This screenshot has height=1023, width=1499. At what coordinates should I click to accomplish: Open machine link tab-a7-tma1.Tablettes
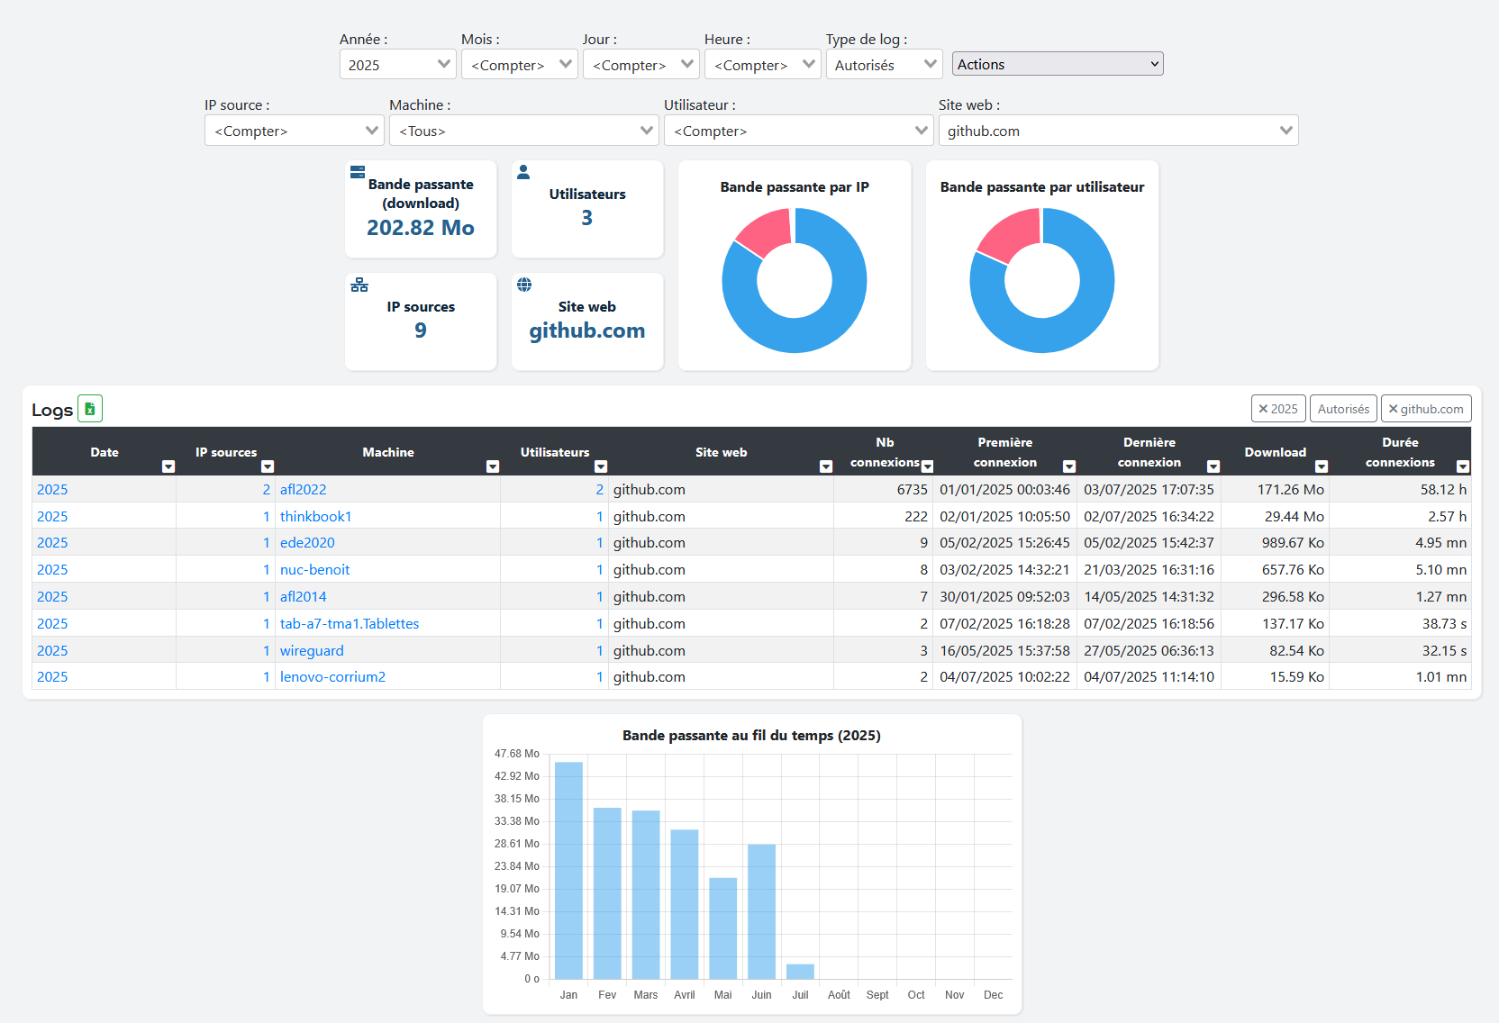pos(350,624)
